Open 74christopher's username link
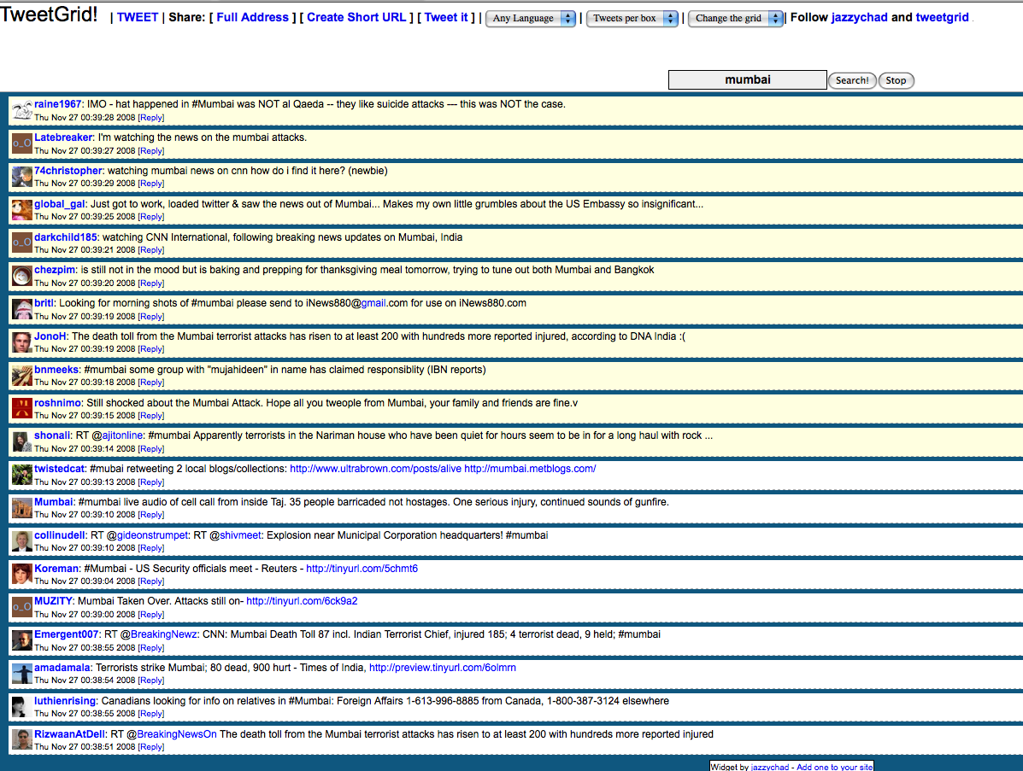This screenshot has height=771, width=1023. [68, 171]
